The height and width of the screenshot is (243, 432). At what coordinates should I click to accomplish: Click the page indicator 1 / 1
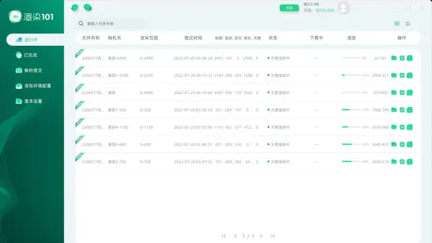pyautogui.click(x=248, y=236)
